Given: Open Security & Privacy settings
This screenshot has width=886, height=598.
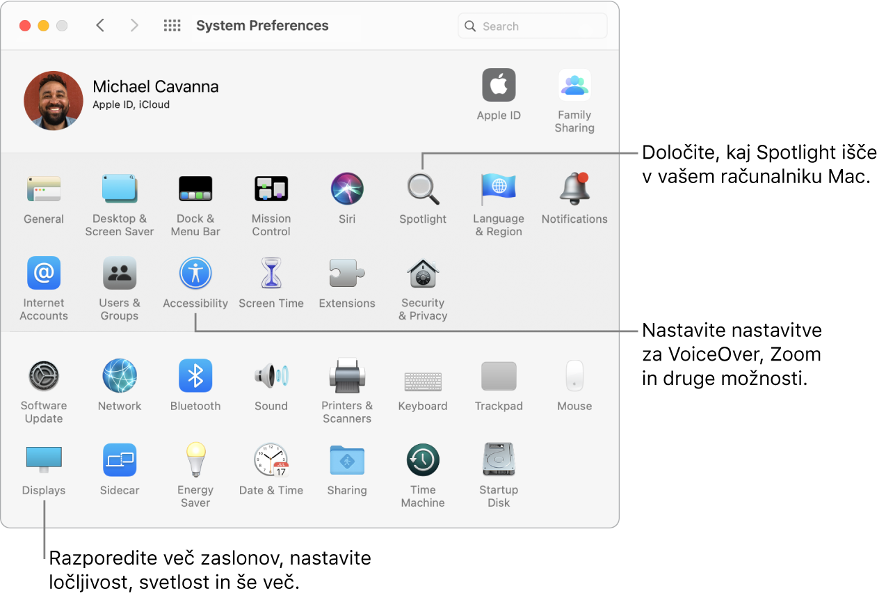Looking at the screenshot, I should tap(422, 273).
